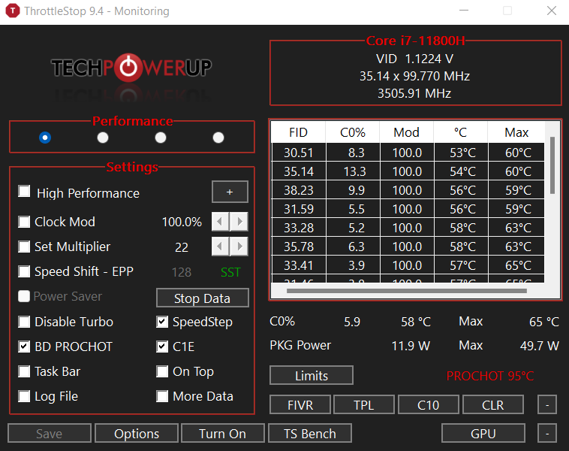Viewport: 569px width, 451px height.
Task: Check the Speed Shift - EPP option
Action: click(x=24, y=271)
